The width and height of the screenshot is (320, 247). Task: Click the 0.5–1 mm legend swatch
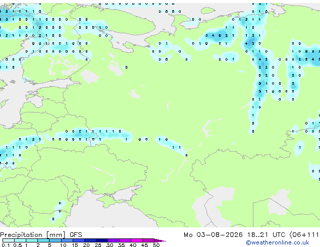point(20,240)
